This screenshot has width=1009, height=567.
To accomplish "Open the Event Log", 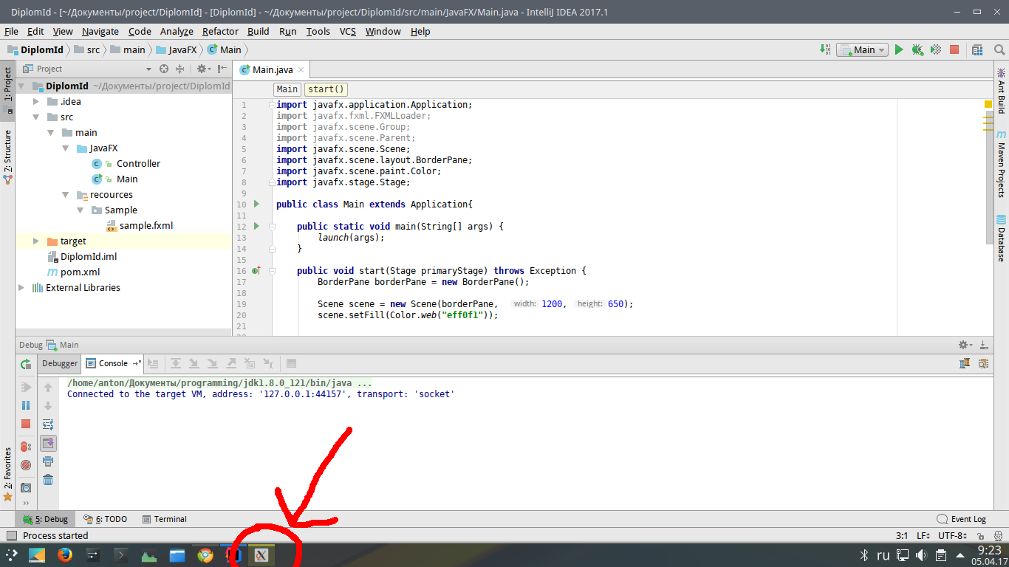I will point(961,519).
